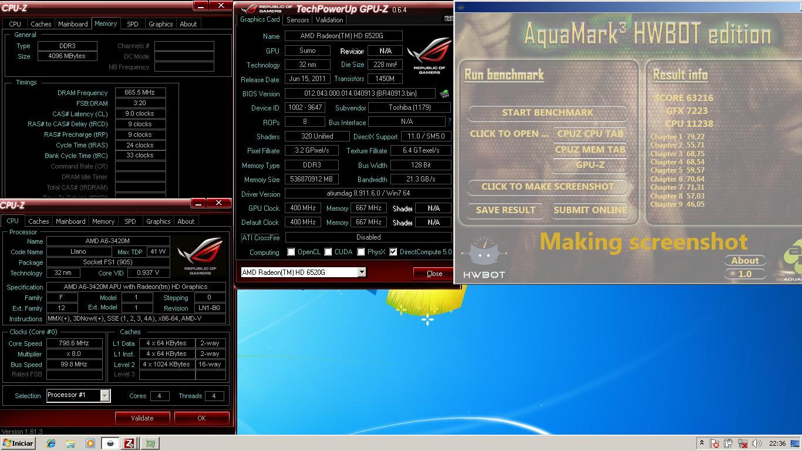Open the Iniciar start menu
The image size is (802, 451).
click(x=19, y=443)
